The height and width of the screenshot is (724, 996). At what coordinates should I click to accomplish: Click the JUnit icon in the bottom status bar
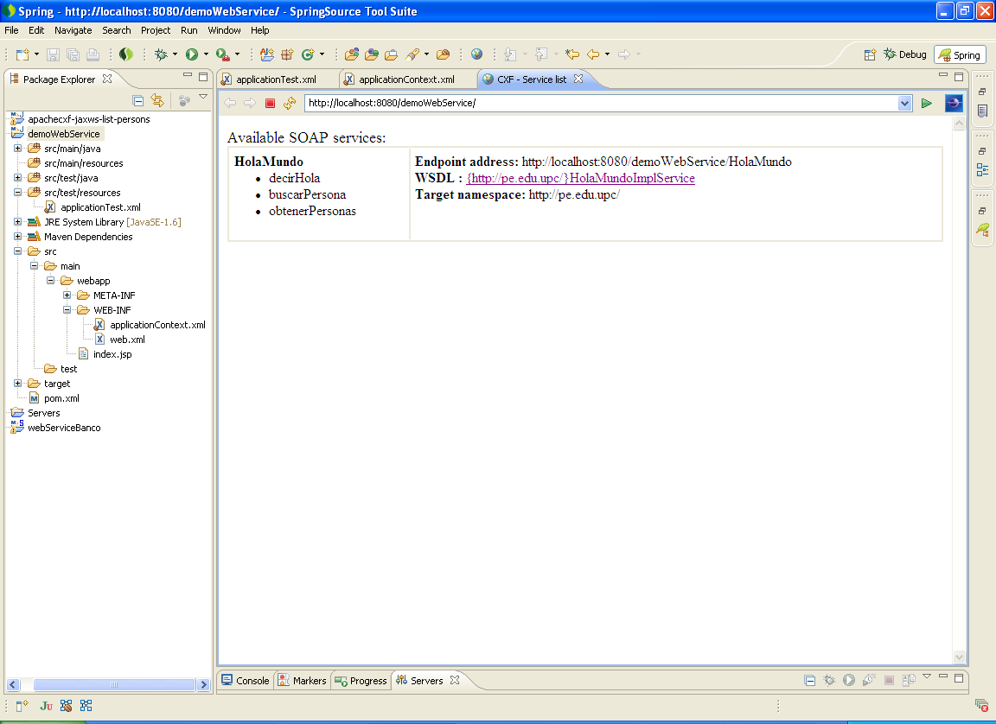tap(47, 706)
